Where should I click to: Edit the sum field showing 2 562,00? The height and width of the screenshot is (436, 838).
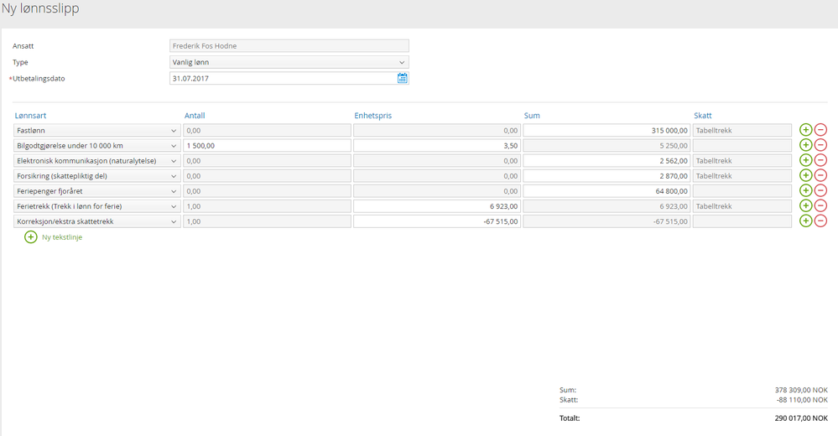606,161
